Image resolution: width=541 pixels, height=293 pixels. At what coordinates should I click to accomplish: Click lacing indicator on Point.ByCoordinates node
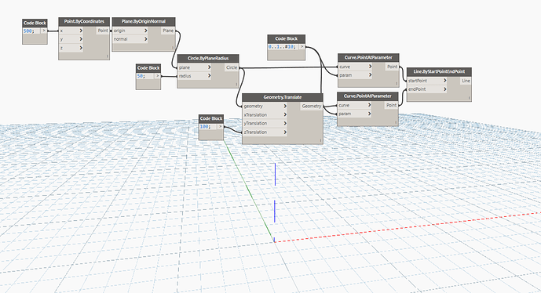point(107,56)
